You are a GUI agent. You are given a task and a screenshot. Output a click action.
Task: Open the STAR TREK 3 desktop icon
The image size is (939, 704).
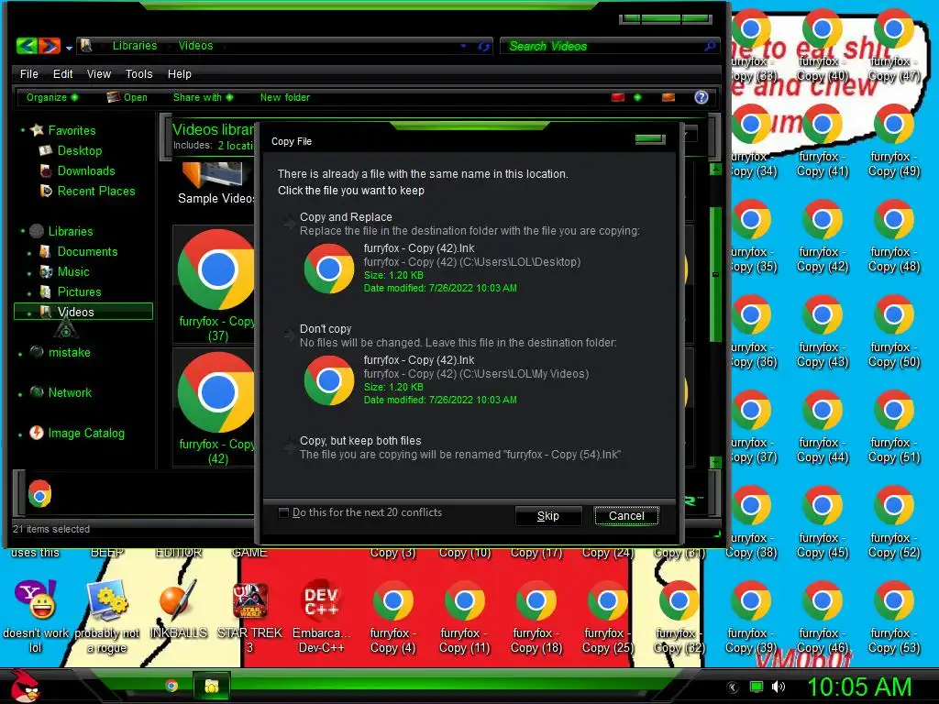(x=249, y=617)
